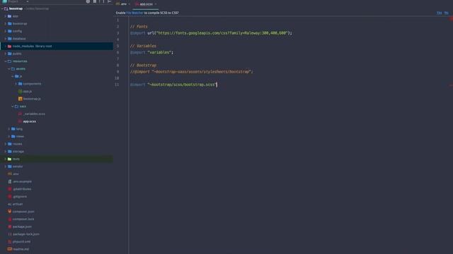Image resolution: width=453 pixels, height=254 pixels.
Task: Click No to dismiss File Watcher prompt
Action: tap(447, 13)
